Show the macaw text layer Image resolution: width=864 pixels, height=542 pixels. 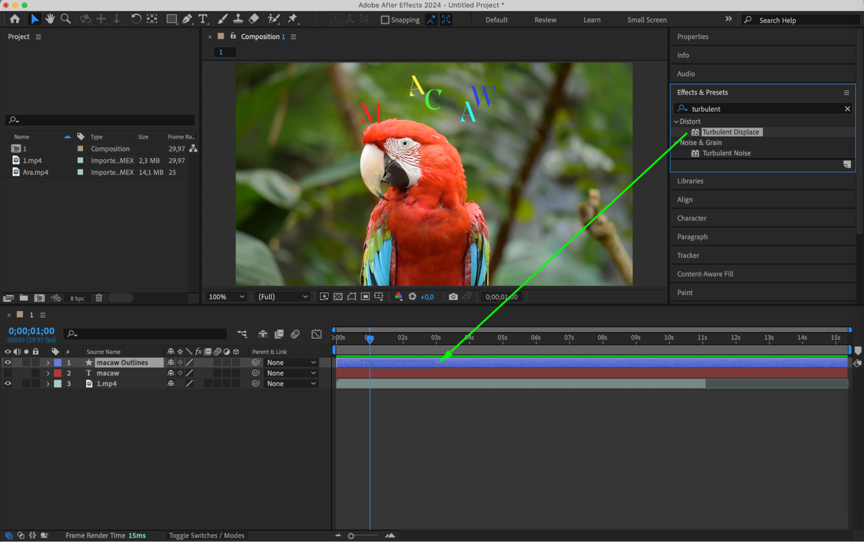(8, 373)
